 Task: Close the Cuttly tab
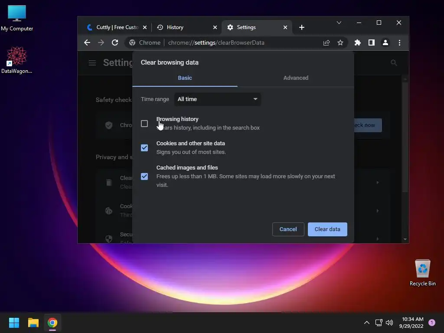pos(145,27)
